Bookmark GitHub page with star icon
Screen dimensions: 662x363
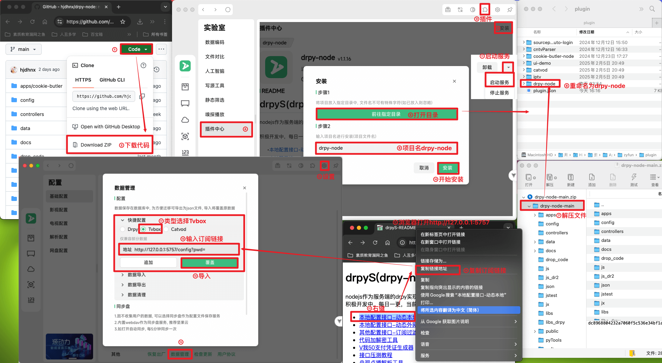[x=123, y=22]
